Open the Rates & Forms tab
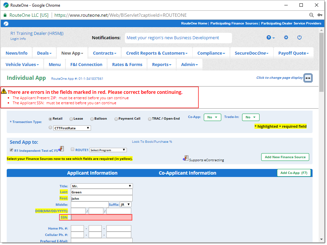The image size is (327, 245). tap(127, 65)
